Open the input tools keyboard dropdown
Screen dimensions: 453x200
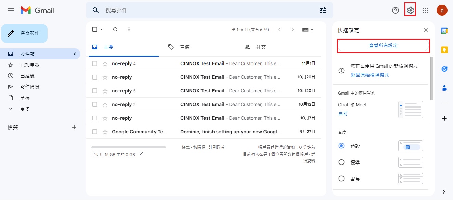[312, 30]
